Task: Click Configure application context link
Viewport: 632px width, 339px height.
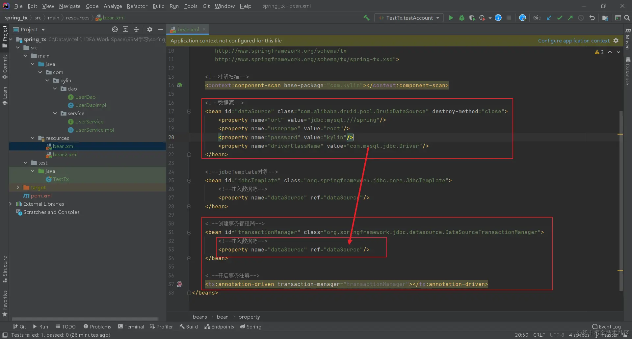Action: tap(574, 40)
